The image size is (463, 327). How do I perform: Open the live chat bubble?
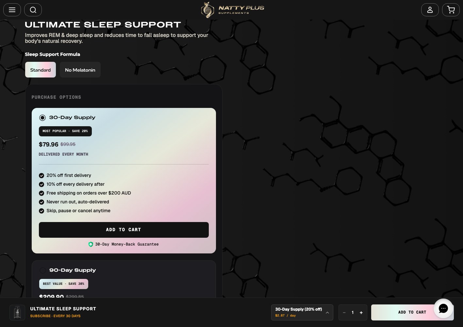(443, 308)
